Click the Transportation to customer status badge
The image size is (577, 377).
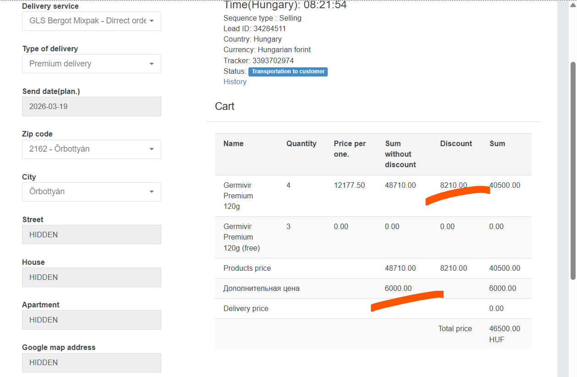(x=288, y=71)
